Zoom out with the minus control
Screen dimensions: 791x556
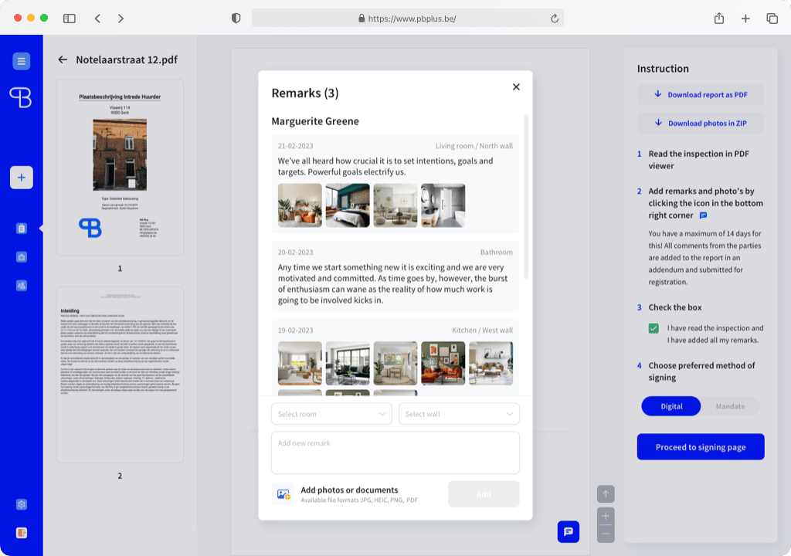point(606,534)
